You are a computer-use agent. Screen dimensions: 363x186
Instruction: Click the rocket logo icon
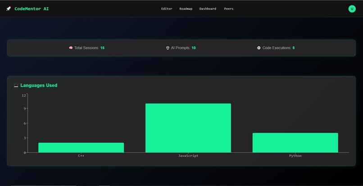pyautogui.click(x=9, y=9)
